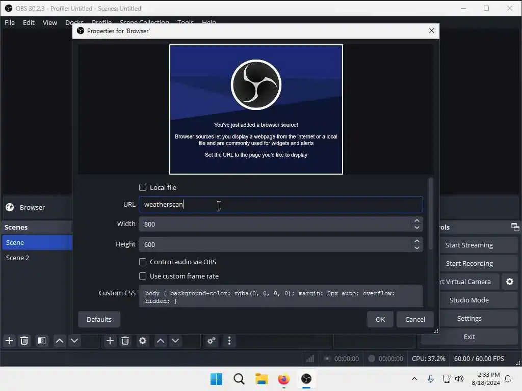522x391 pixels.
Task: Open advanced audio properties gears icon
Action: pyautogui.click(x=212, y=341)
